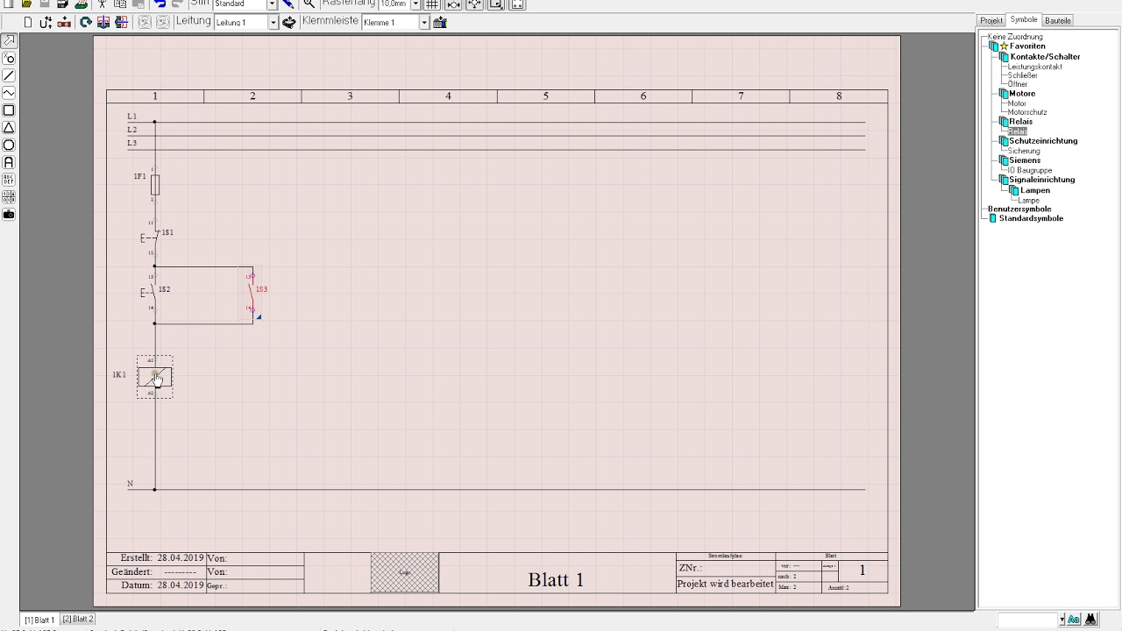Click the magnifier zoom icon
1122x631 pixels.
(309, 4)
